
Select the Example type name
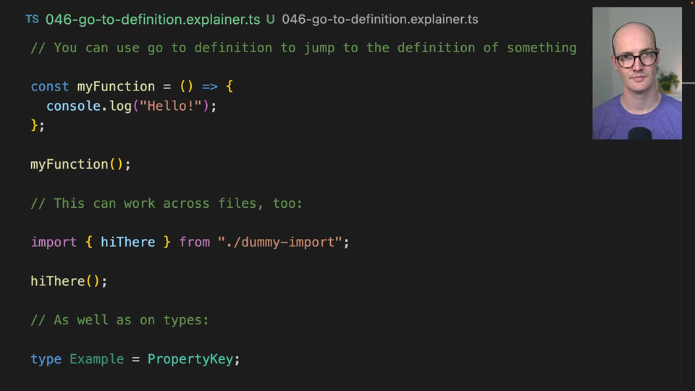coord(96,359)
